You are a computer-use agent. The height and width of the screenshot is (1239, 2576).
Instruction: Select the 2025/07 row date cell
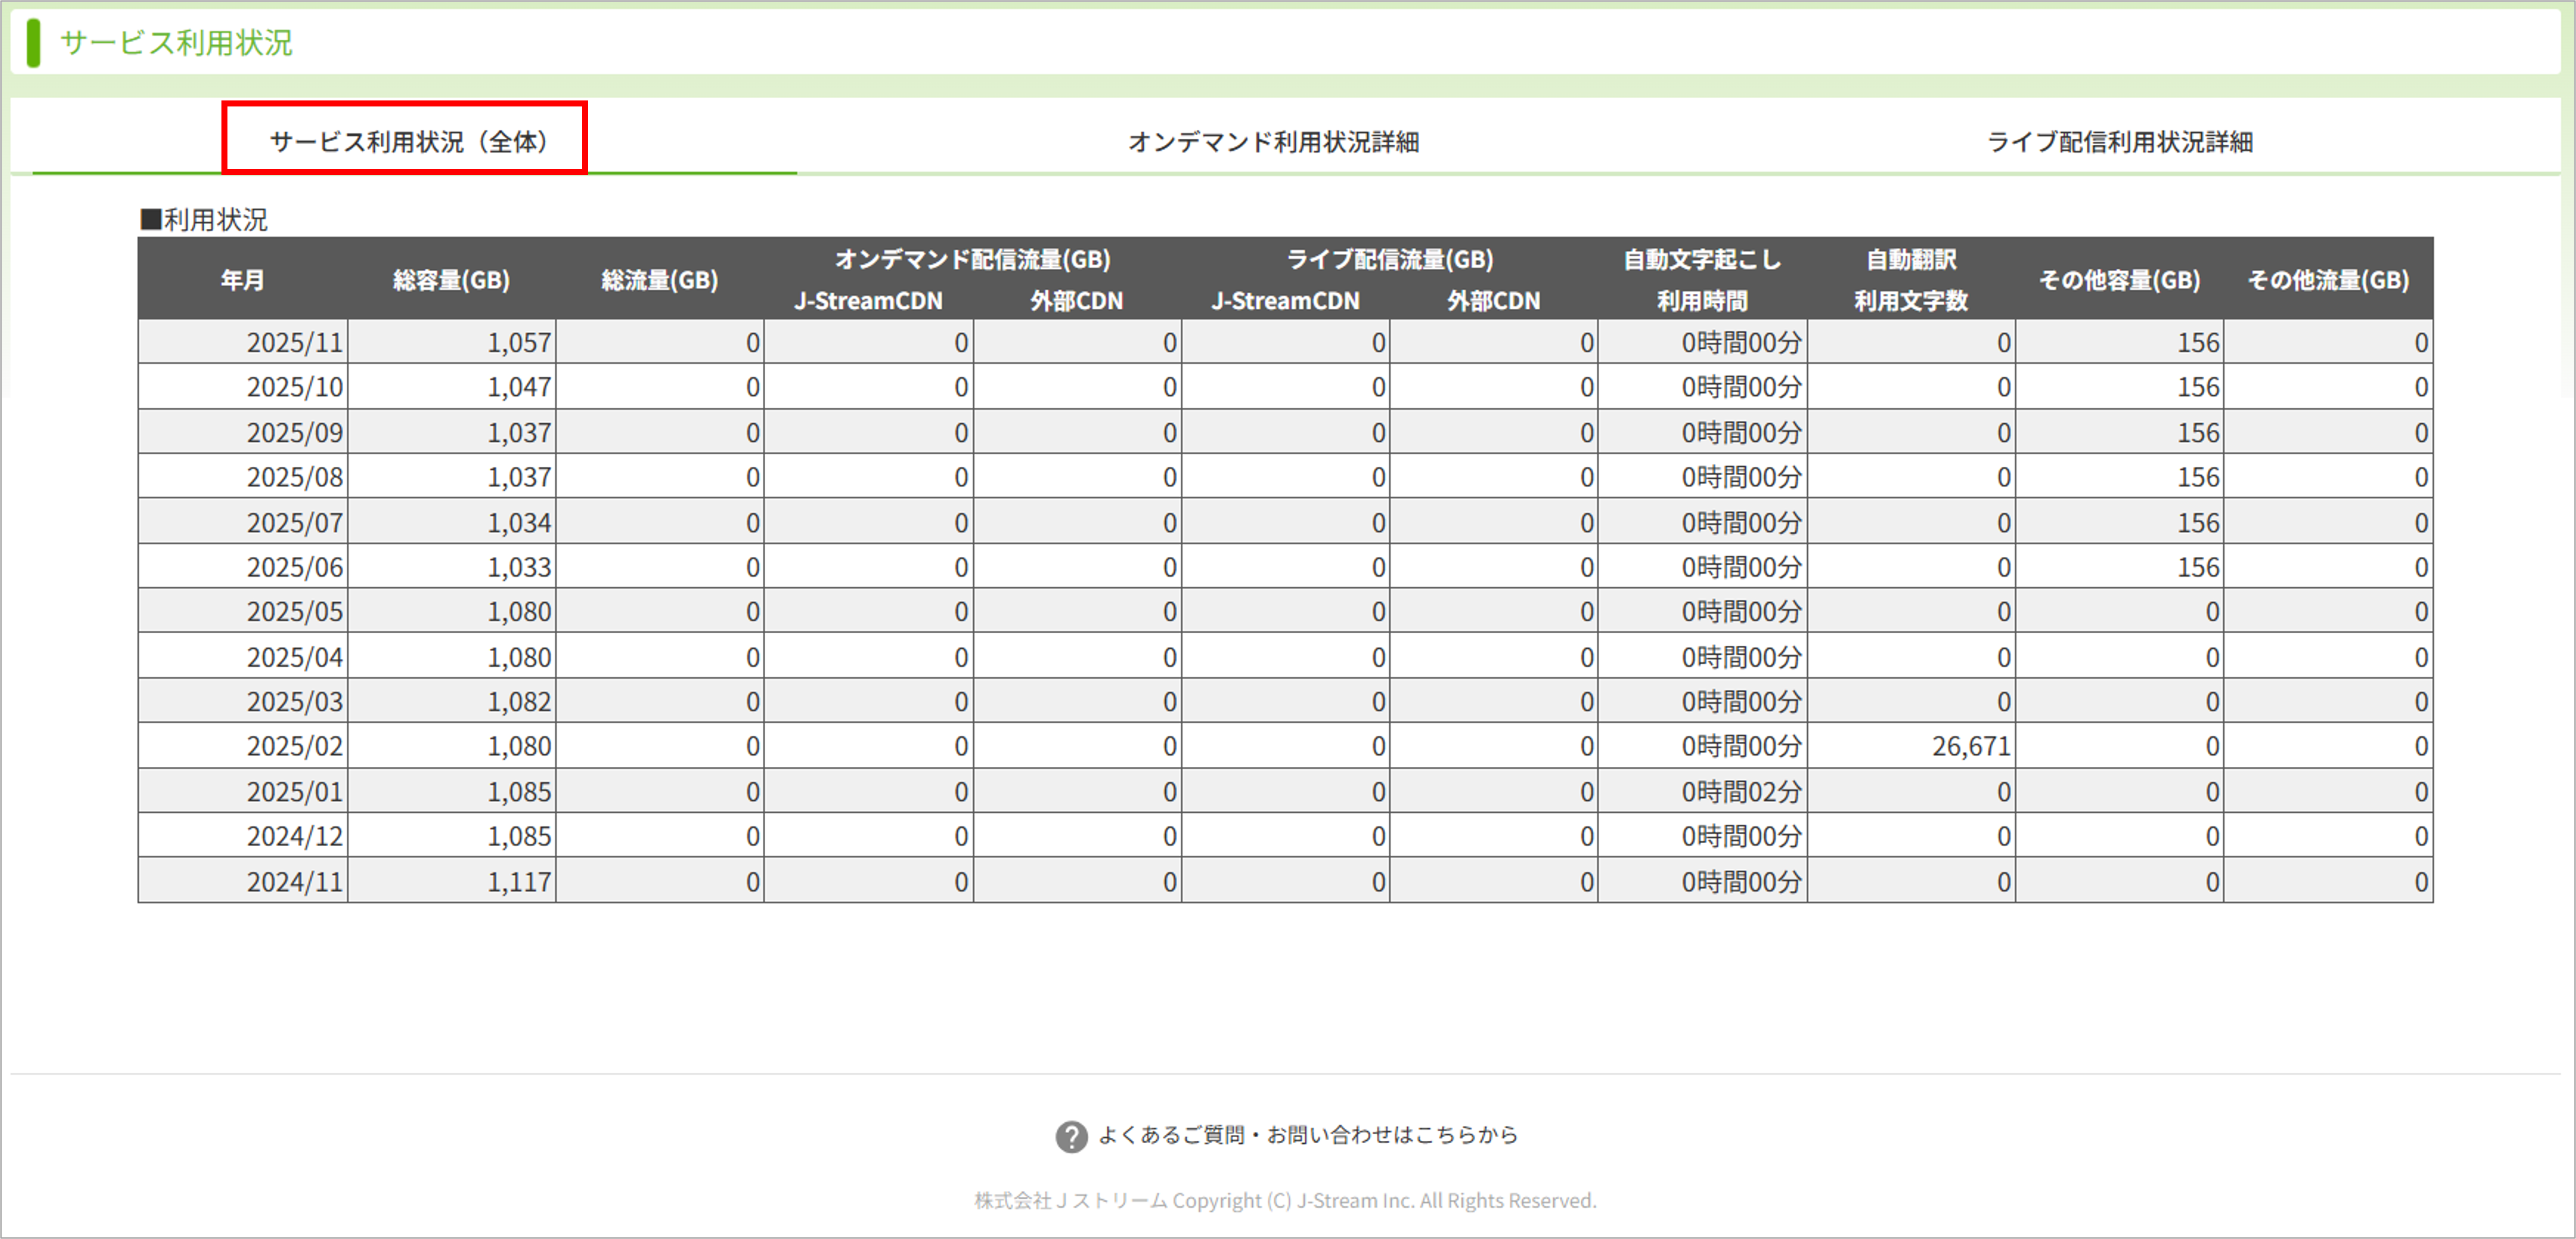pyautogui.click(x=243, y=522)
